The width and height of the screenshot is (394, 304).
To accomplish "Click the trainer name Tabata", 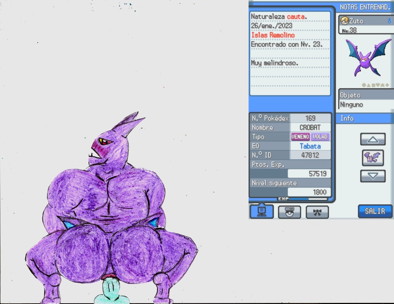I will (x=310, y=146).
